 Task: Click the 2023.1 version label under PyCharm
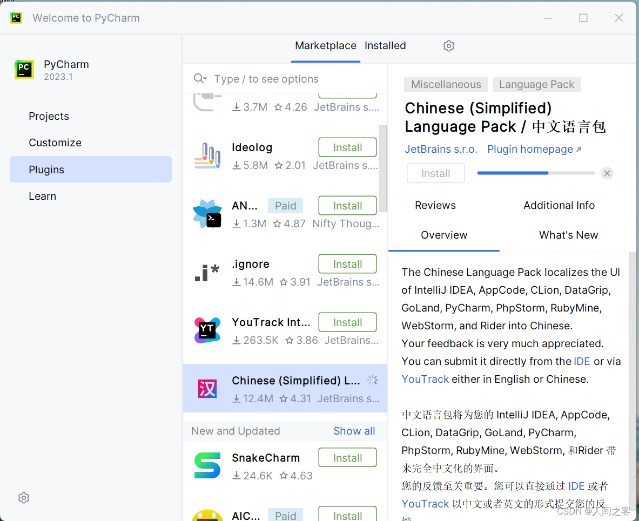(58, 77)
